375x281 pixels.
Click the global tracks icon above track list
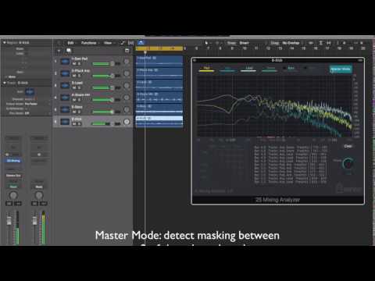click(x=127, y=51)
